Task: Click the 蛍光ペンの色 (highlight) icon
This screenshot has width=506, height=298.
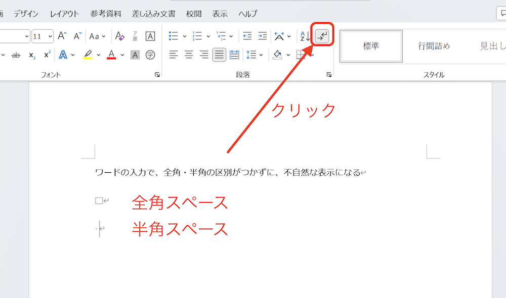Action: [88, 55]
